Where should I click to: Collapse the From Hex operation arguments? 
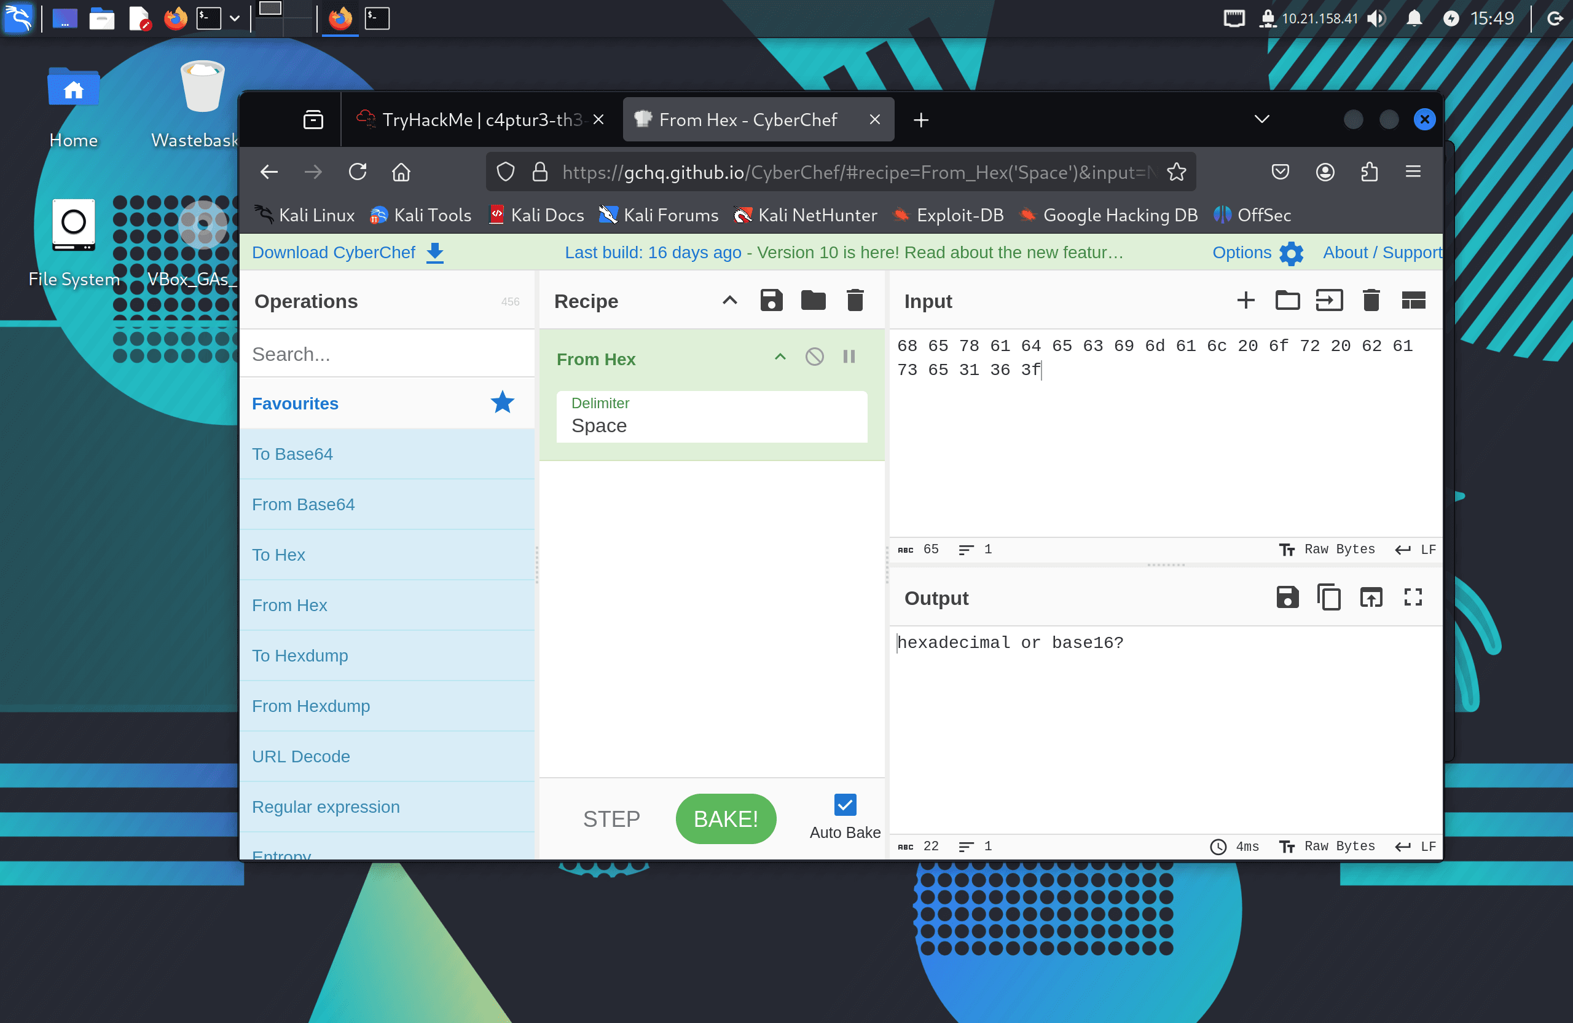pyautogui.click(x=780, y=357)
